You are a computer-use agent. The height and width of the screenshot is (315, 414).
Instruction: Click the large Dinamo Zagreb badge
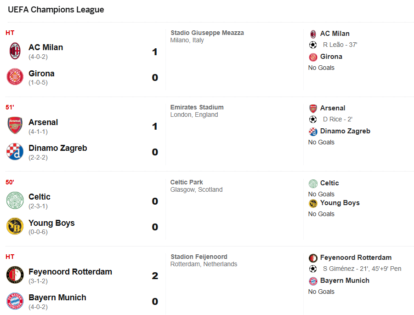tap(15, 151)
